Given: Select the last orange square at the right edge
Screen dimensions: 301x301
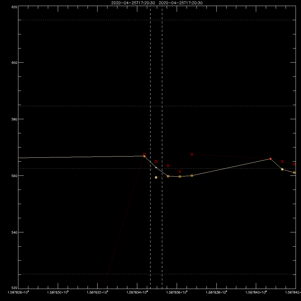Looking at the screenshot, I should 294,172.
